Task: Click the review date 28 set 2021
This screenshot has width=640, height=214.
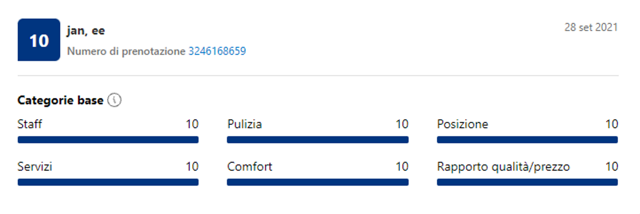Action: [x=591, y=27]
